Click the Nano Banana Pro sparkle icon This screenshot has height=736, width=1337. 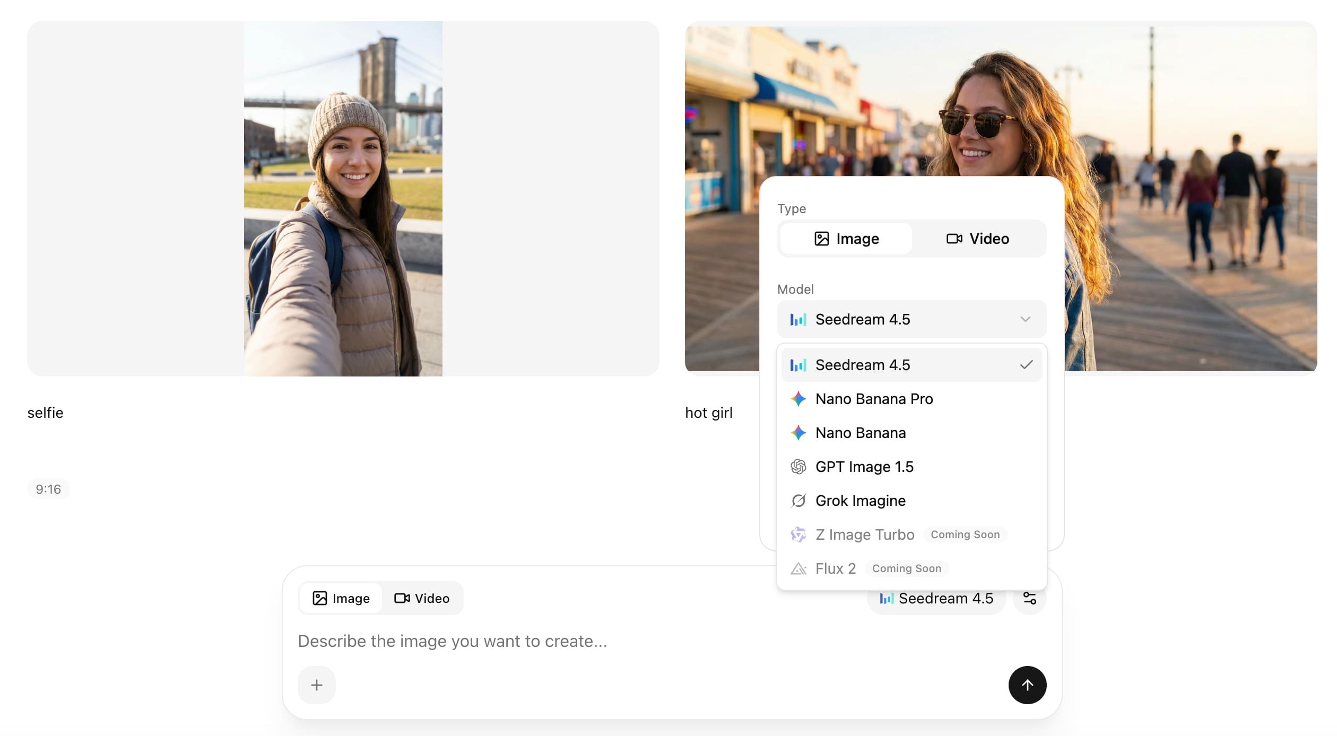pyautogui.click(x=798, y=399)
